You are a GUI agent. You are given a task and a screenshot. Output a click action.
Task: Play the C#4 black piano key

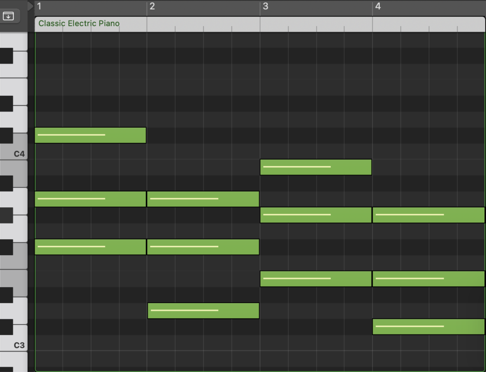(7, 135)
